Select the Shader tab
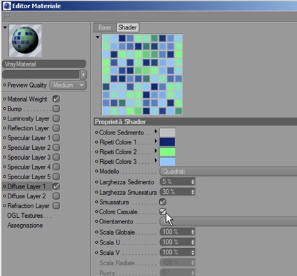 tap(127, 27)
